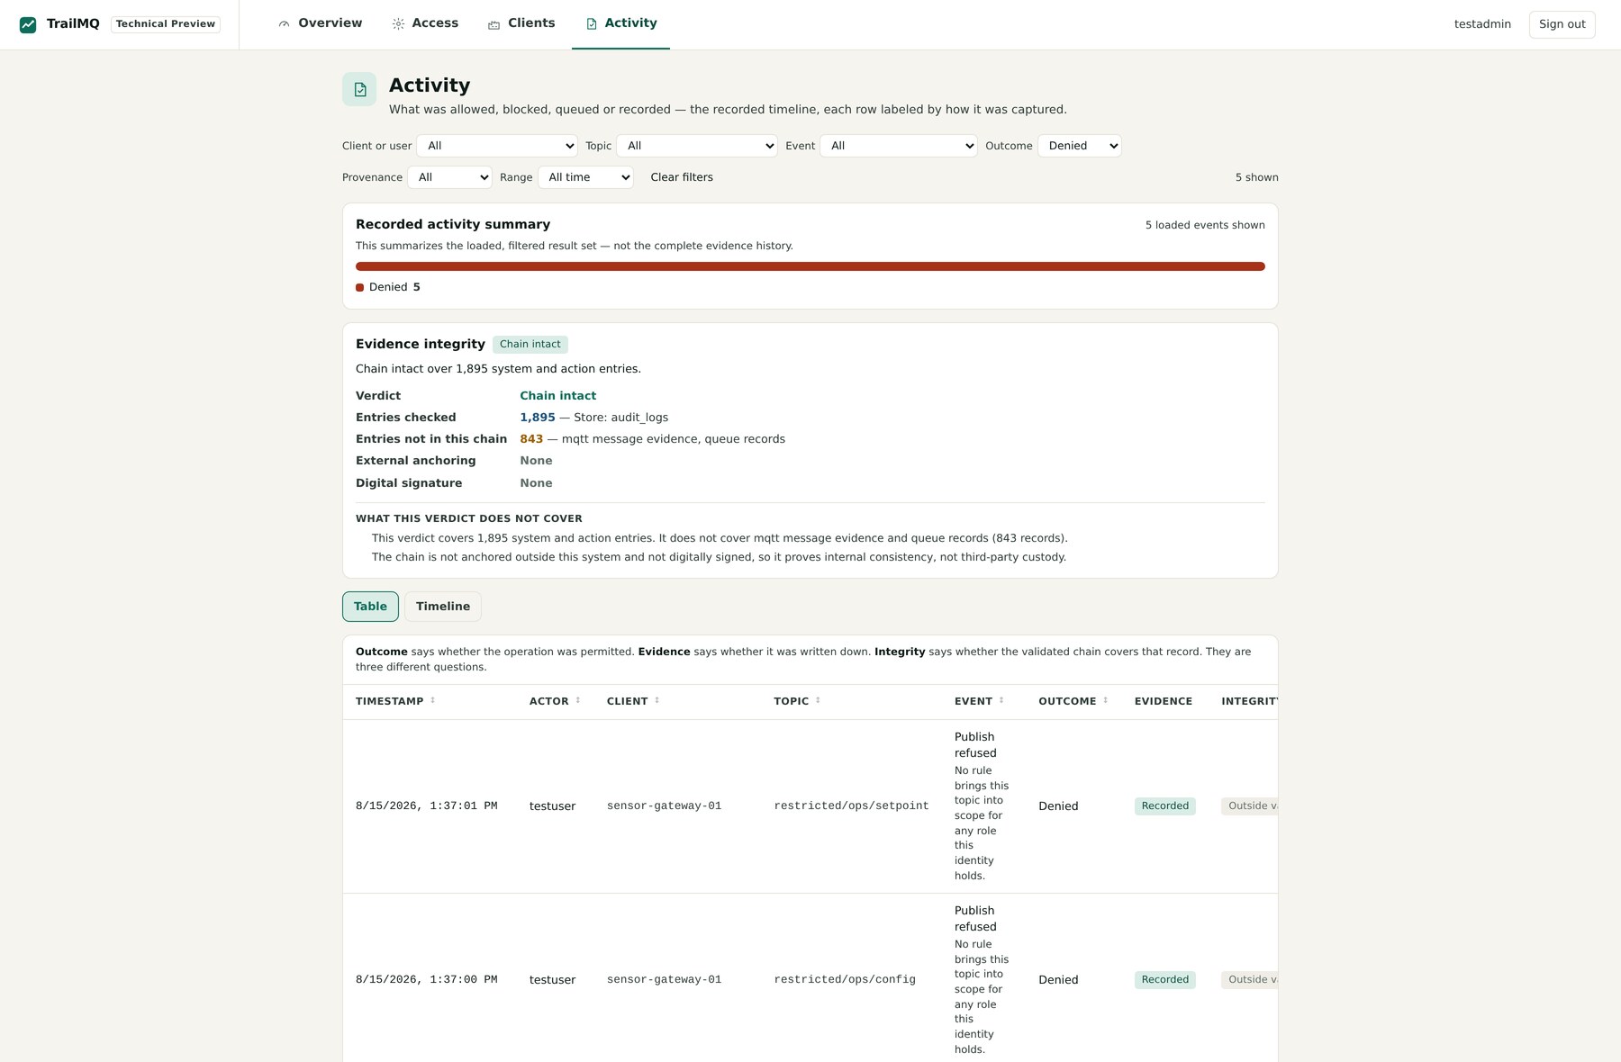The width and height of the screenshot is (1621, 1062).
Task: Go to the Access tab
Action: point(425,23)
